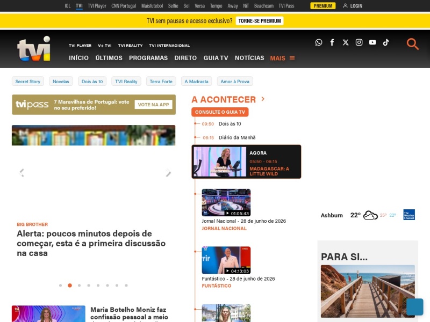Open CNN Portugal in top bar
Image resolution: width=430 pixels, height=322 pixels.
pyautogui.click(x=124, y=6)
